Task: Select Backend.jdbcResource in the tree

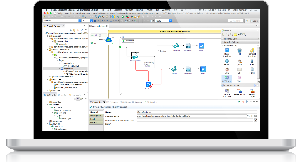Action: (x=66, y=88)
